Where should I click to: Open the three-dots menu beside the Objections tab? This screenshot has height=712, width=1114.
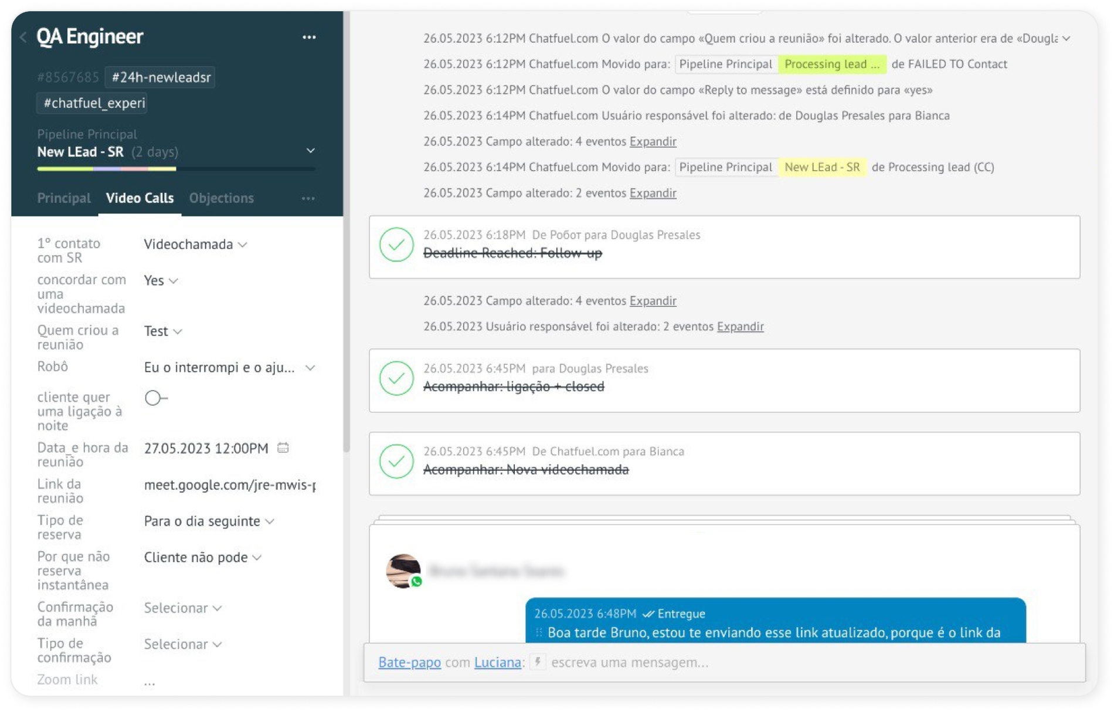point(308,199)
